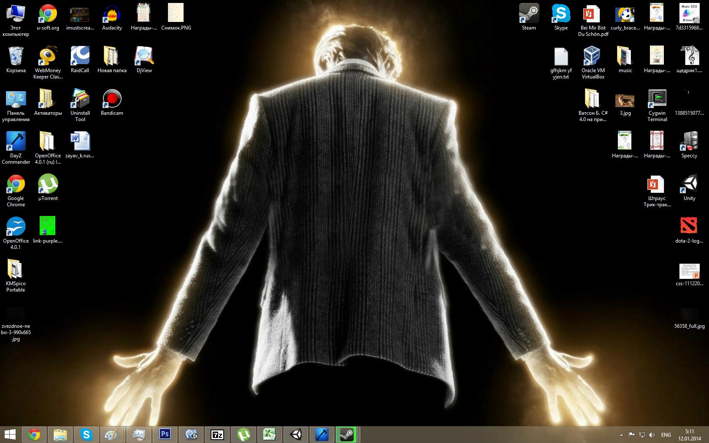Select the µTorrent desktop shortcut

click(x=48, y=187)
